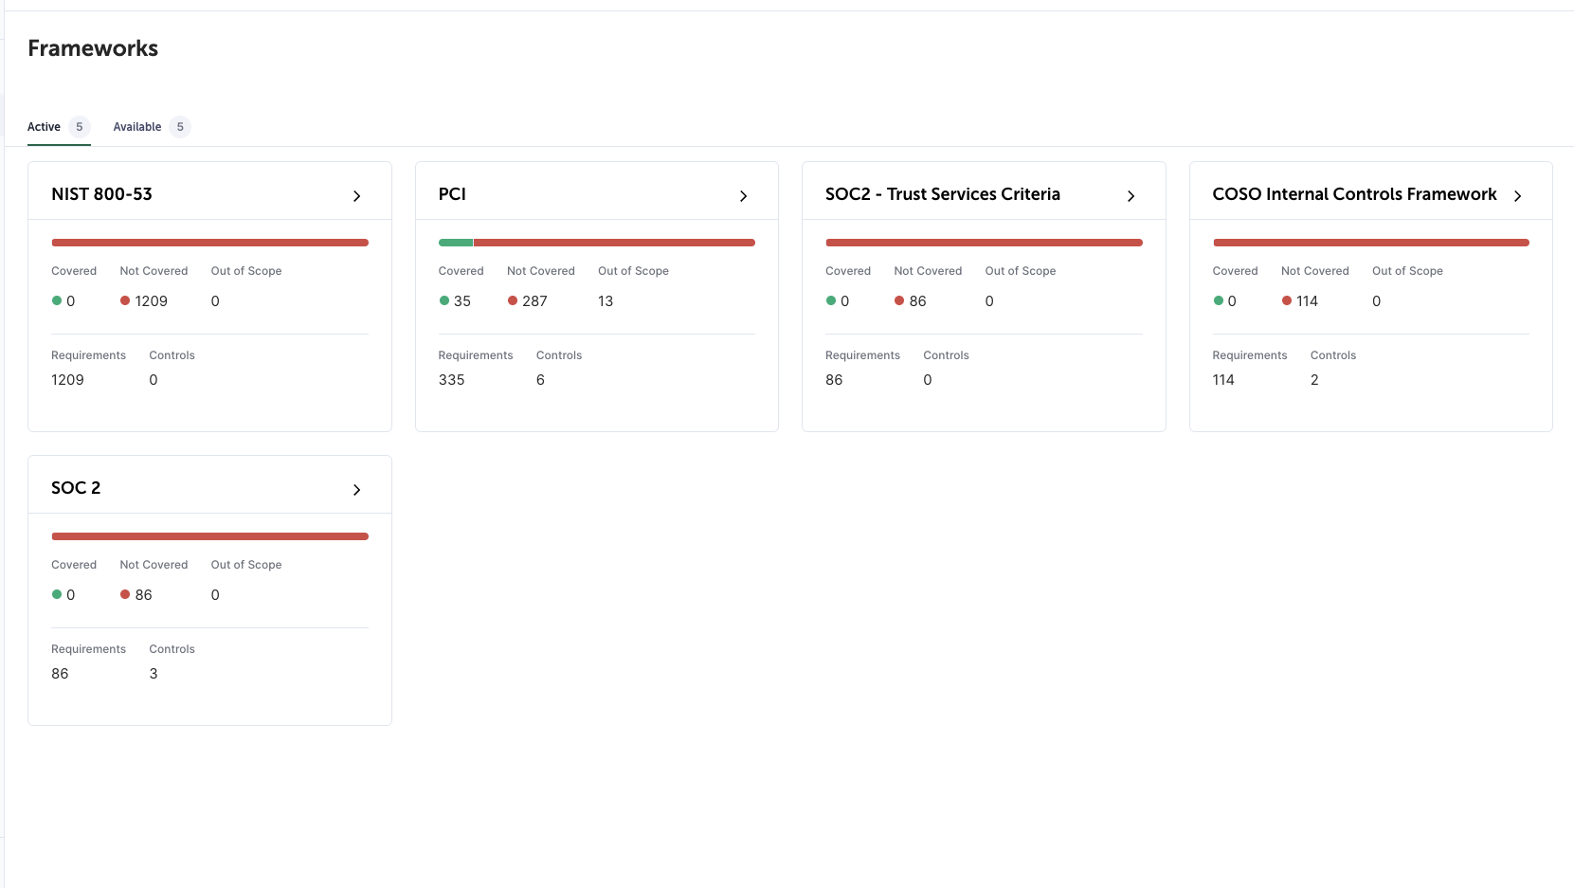Click the PCI card chevron arrow
The height and width of the screenshot is (888, 1574).
click(743, 196)
